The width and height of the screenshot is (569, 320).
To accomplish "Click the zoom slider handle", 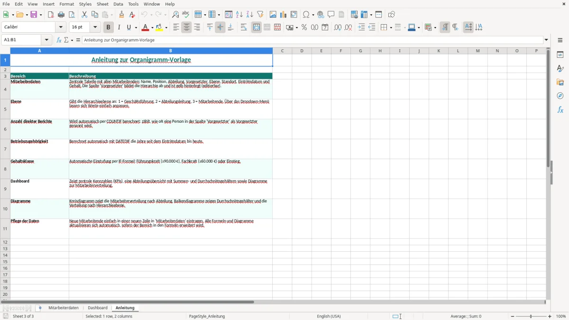I will tap(531, 316).
